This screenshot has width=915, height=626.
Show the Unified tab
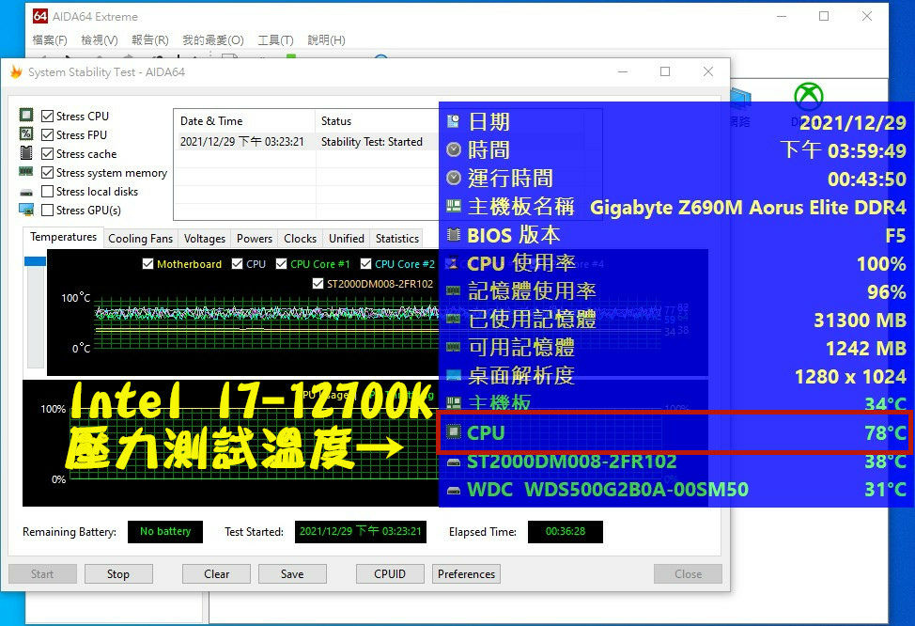pyautogui.click(x=346, y=238)
